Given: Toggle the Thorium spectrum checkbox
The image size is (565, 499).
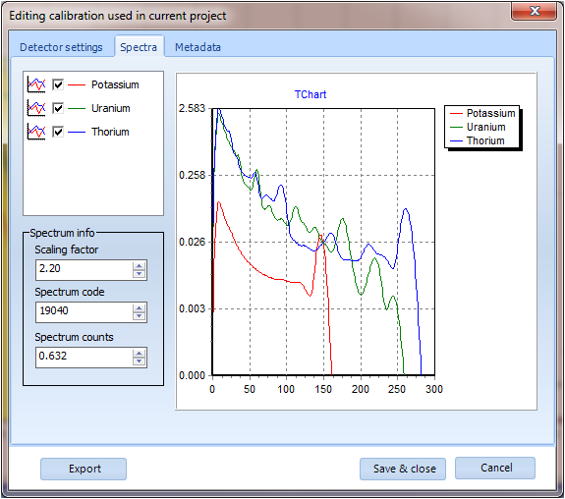Looking at the screenshot, I should pyautogui.click(x=58, y=132).
